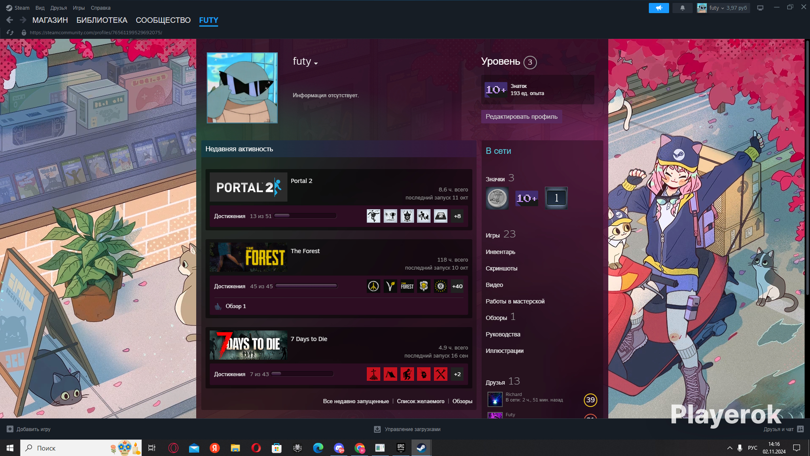Open the Друзья и чат icon
This screenshot has width=810, height=456.
pos(800,429)
